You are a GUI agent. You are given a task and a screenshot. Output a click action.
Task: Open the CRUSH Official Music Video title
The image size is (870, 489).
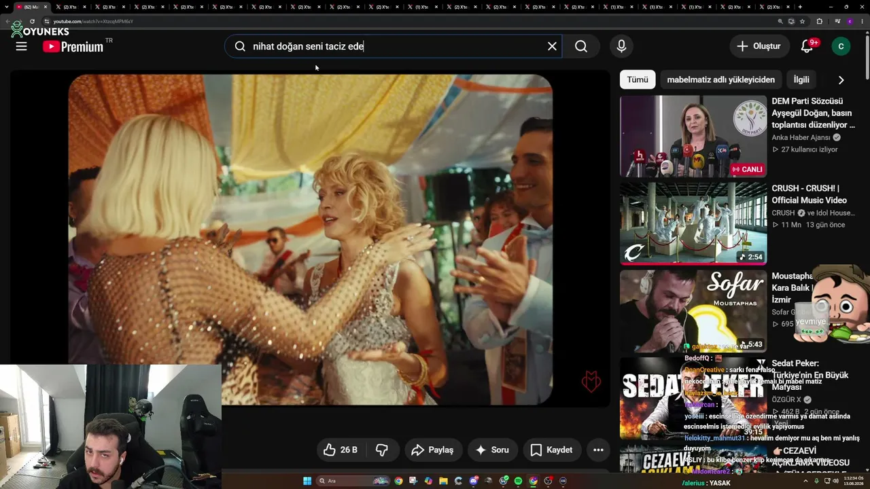(x=810, y=194)
